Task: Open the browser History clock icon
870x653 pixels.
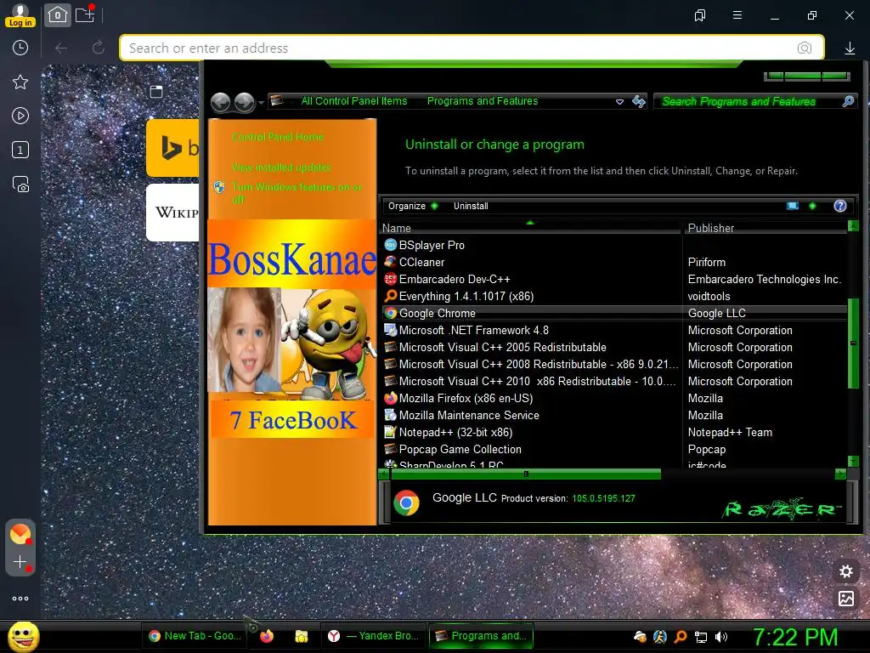Action: tap(20, 48)
